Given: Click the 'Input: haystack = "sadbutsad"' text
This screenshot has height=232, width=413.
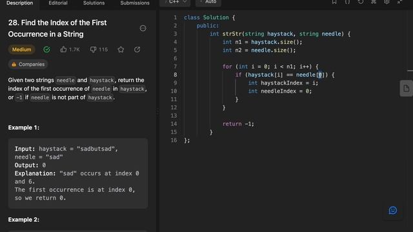Looking at the screenshot, I should pyautogui.click(x=66, y=149).
